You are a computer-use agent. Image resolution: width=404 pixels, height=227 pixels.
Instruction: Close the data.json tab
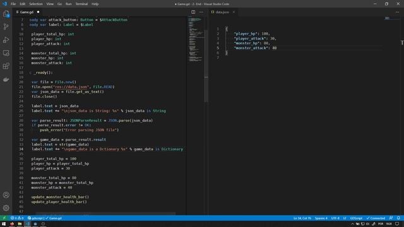[234, 12]
